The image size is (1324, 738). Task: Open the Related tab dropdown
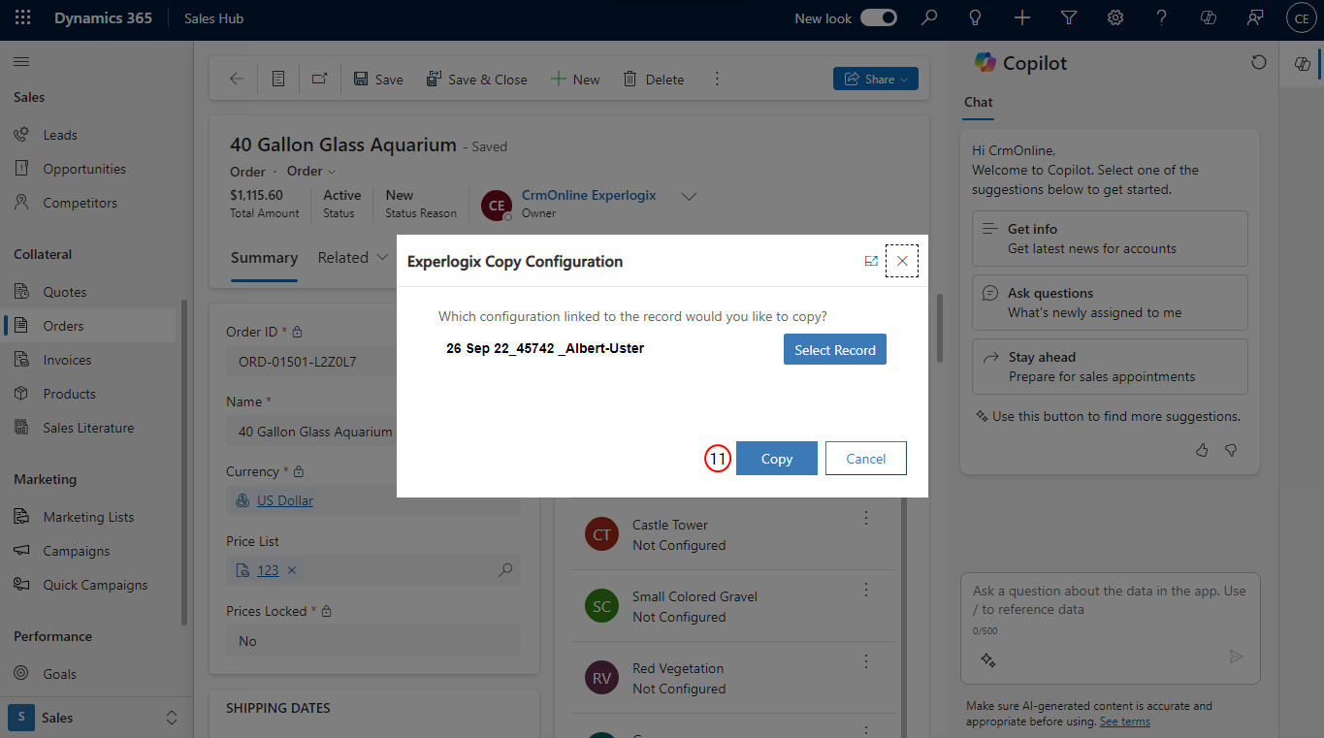point(353,258)
